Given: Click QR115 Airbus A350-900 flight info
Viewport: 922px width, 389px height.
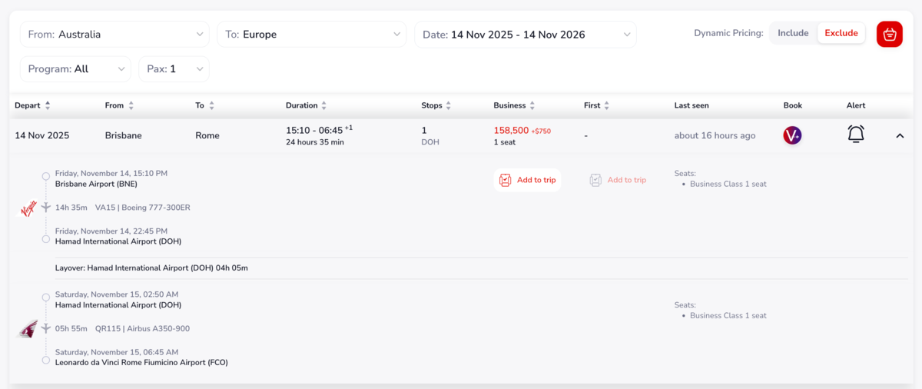Looking at the screenshot, I should pyautogui.click(x=142, y=328).
